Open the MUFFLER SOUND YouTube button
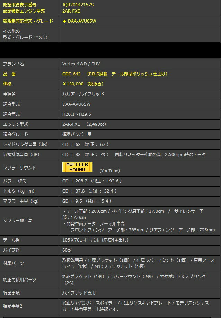 point(78,167)
